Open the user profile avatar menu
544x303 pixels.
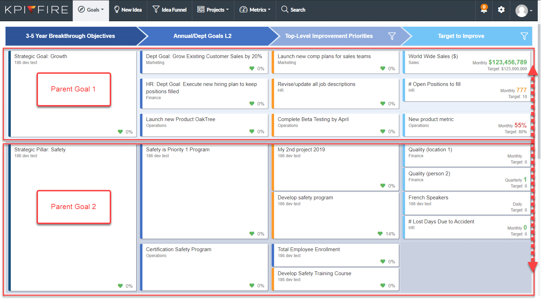[x=524, y=10]
